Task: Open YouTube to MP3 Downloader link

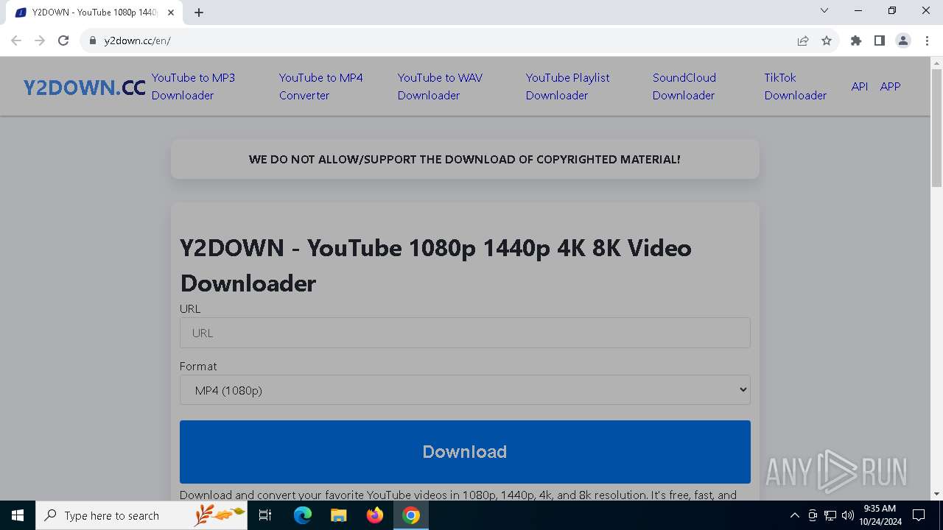Action: coord(193,86)
